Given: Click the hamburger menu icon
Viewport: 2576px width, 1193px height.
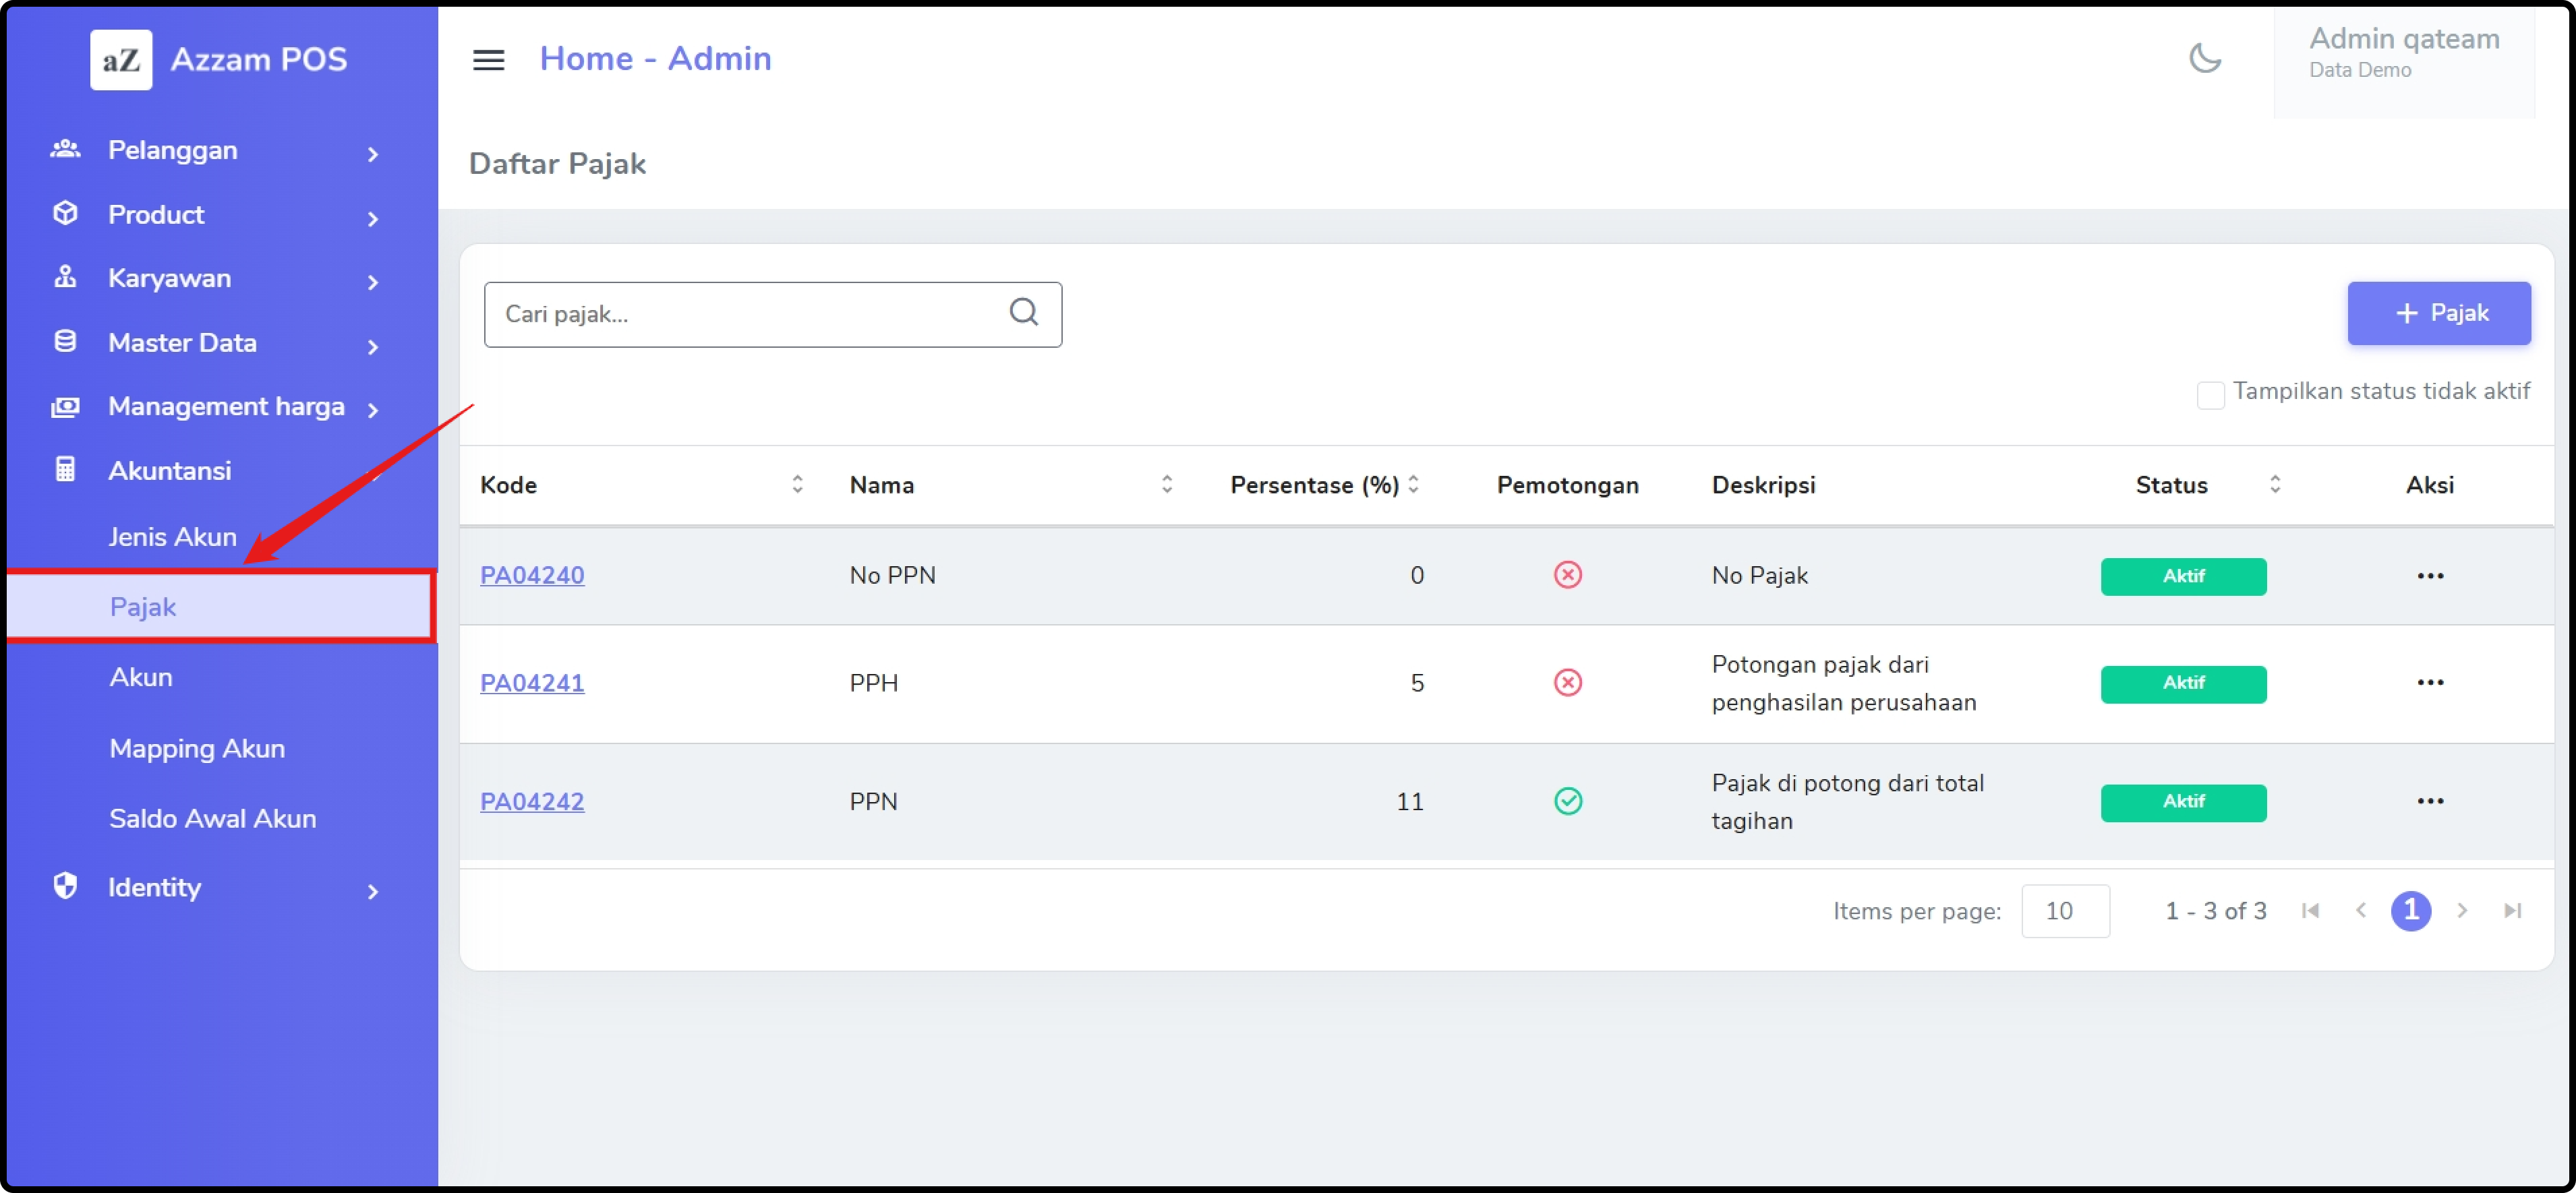Looking at the screenshot, I should pos(488,60).
